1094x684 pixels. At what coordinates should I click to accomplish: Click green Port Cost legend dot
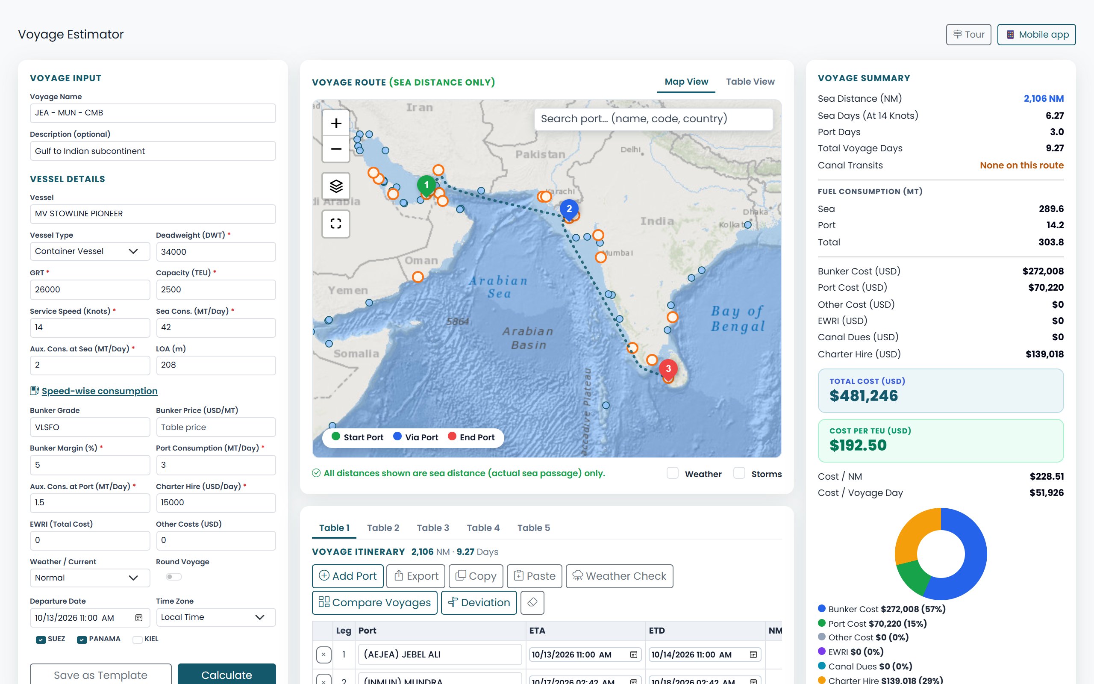(x=822, y=623)
